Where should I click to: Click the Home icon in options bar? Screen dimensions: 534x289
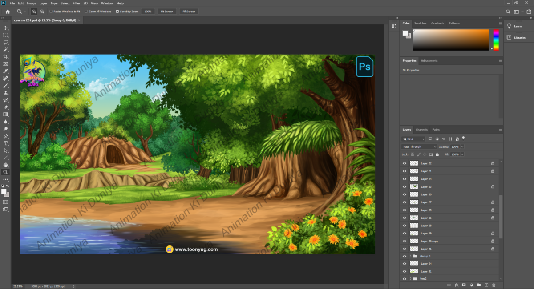click(8, 11)
